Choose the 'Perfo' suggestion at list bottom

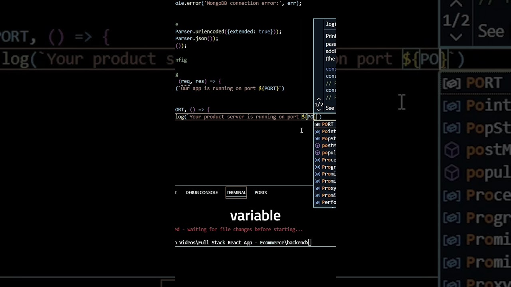[x=325, y=202]
